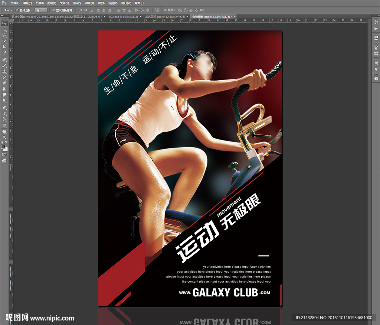Select the Horizontal Type tool
Screen dimensions: 380x325
click(4, 113)
